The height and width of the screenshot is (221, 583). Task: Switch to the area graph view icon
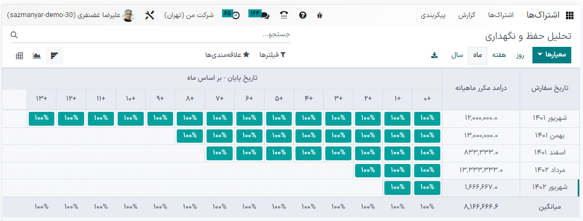tap(37, 55)
